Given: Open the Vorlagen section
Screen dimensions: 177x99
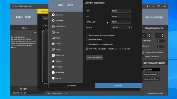Looking at the screenshot, I should tap(24, 89).
